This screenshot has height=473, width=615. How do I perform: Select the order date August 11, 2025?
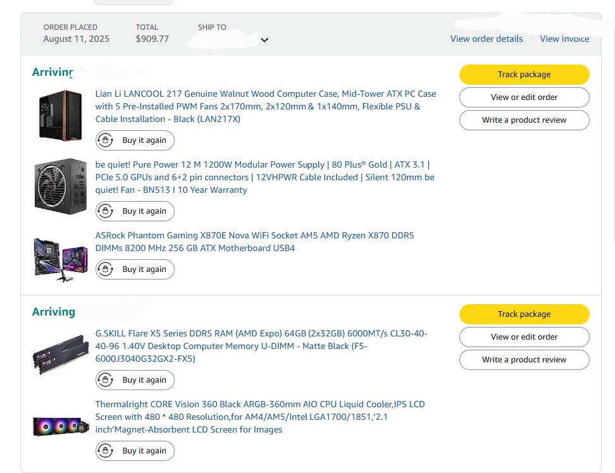click(77, 39)
